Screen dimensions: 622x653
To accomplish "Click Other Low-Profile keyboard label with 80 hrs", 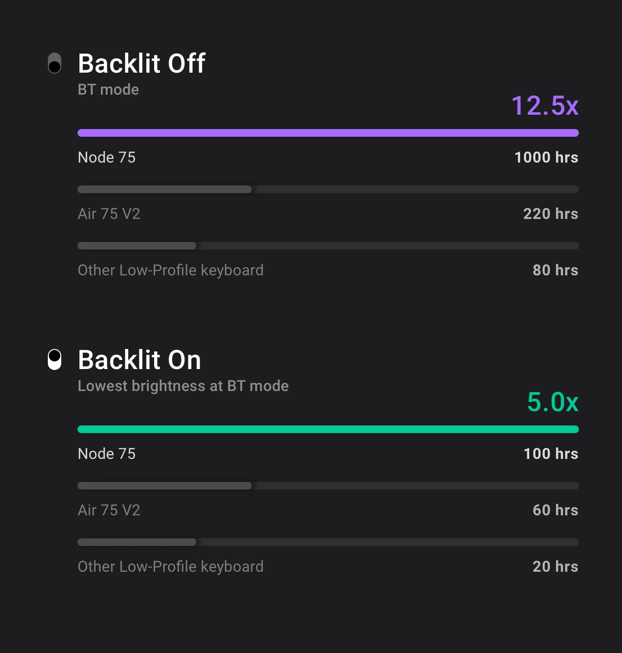I will (x=170, y=270).
